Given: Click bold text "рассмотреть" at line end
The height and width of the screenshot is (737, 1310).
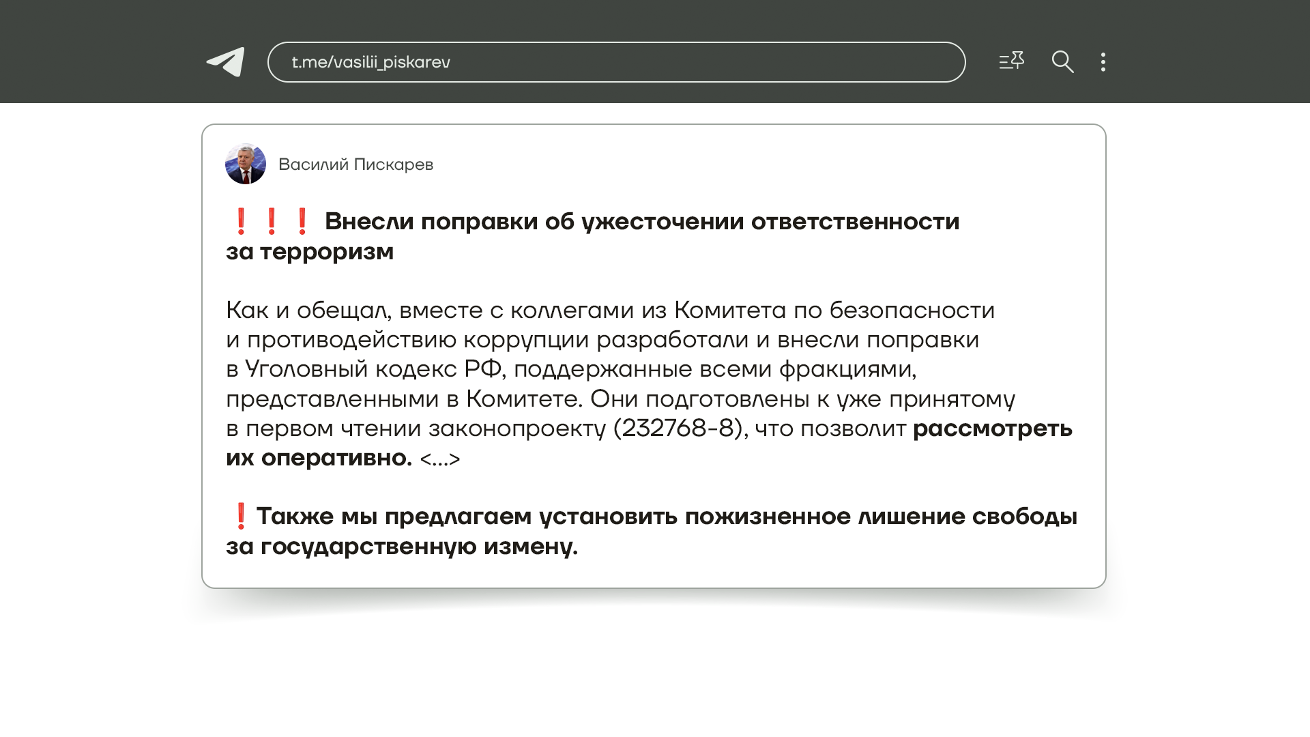Looking at the screenshot, I should click(992, 429).
